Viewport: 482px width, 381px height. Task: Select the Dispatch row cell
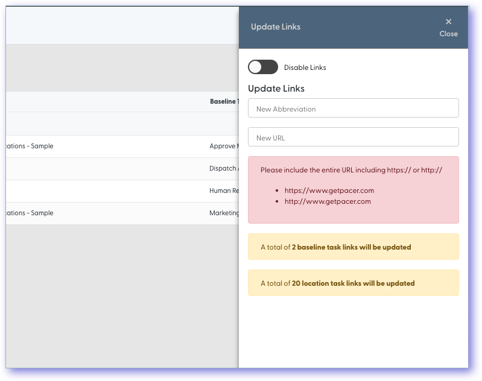pyautogui.click(x=224, y=168)
